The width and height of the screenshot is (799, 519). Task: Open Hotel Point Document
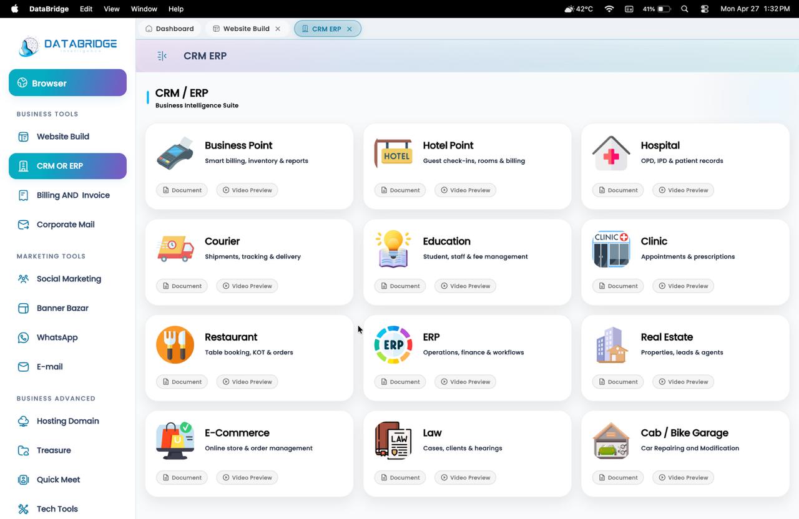pyautogui.click(x=400, y=190)
